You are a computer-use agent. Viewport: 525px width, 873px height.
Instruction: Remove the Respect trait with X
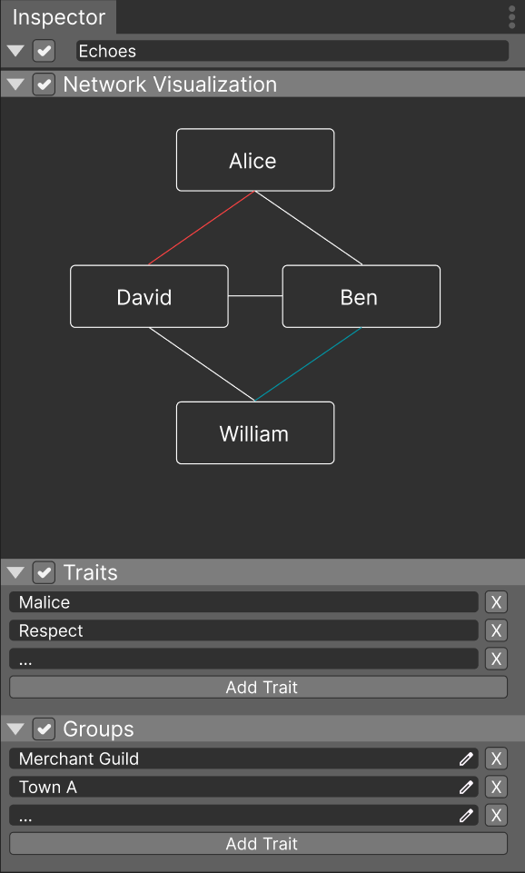tap(496, 630)
